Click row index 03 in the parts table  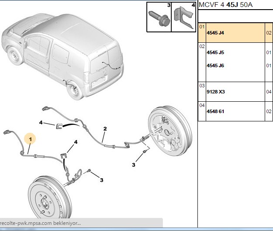[202, 86]
